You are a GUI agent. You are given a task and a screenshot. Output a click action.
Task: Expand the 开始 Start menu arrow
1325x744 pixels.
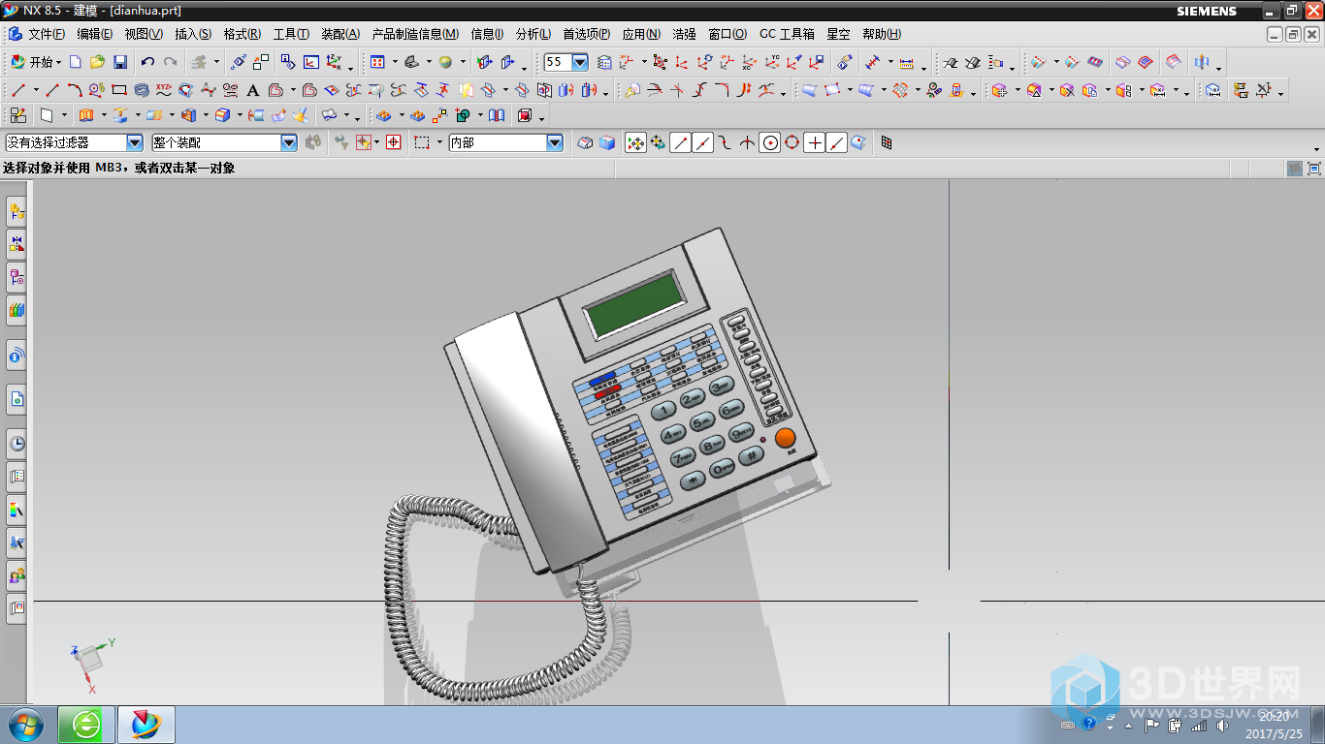pos(59,62)
